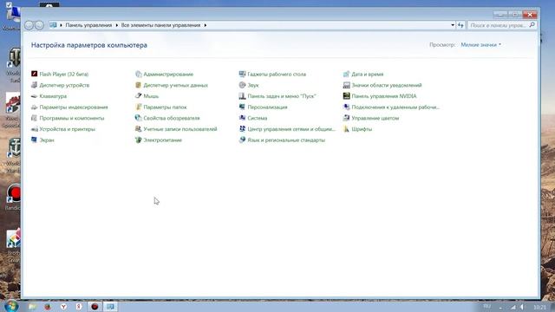Viewport: 555px width, 312px height.
Task: Open the Параметры папок icon
Action: [x=139, y=107]
